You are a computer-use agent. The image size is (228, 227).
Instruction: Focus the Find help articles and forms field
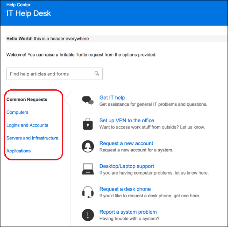coord(54,74)
